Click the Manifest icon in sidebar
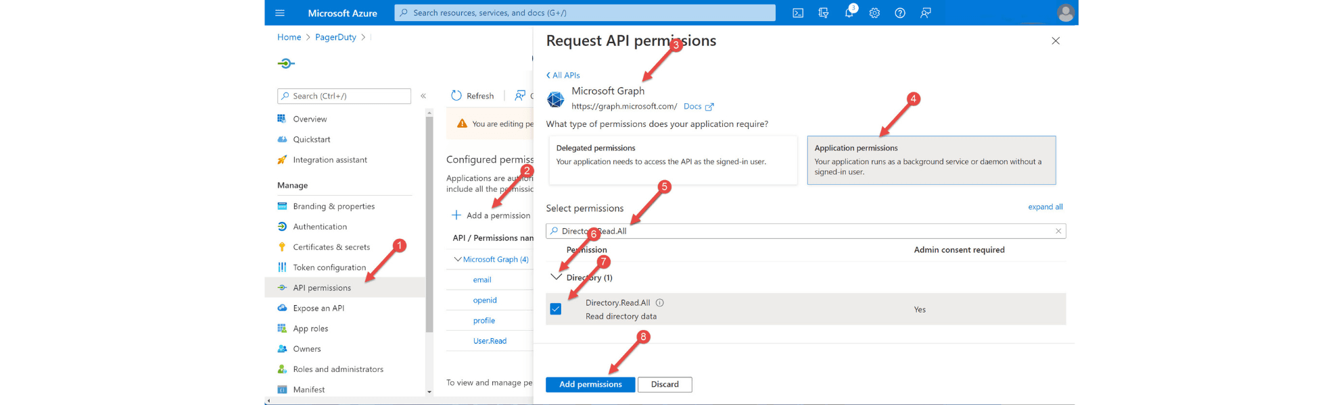This screenshot has height=405, width=1343. click(282, 389)
